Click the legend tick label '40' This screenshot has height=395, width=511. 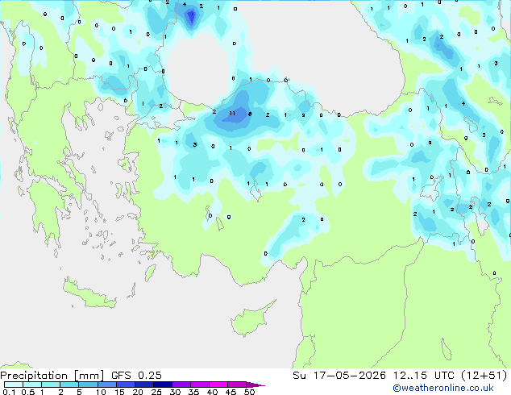[212, 392]
